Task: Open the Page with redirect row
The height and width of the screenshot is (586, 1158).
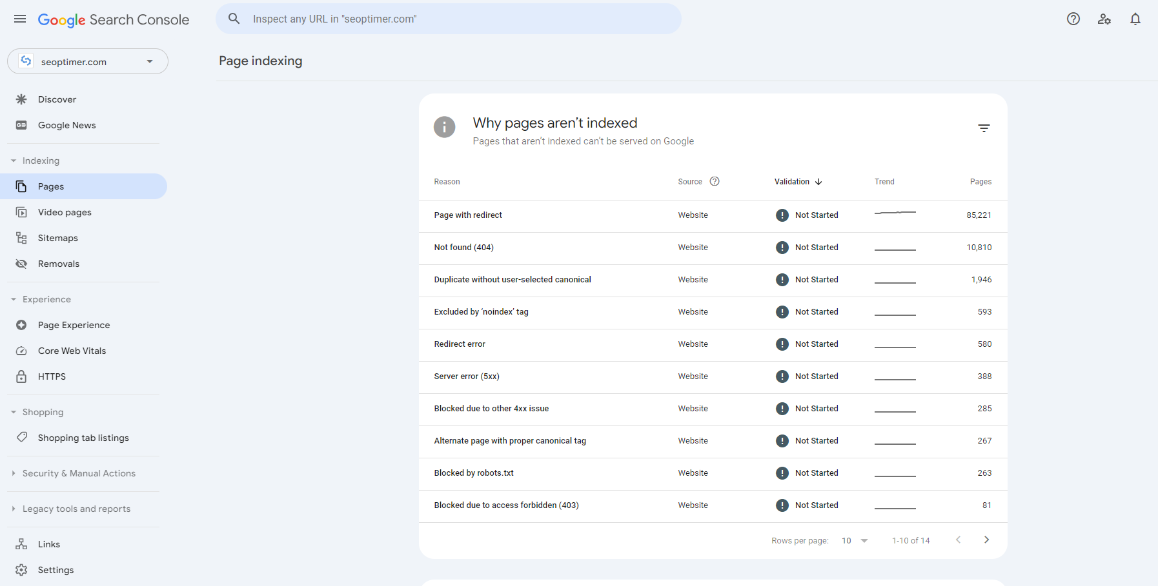Action: pos(468,215)
